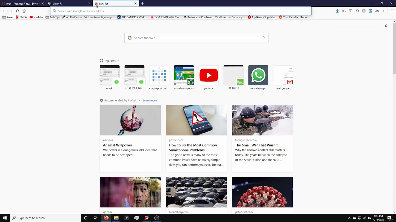
Task: Open OBS Studio from taskbar
Action: point(157,218)
